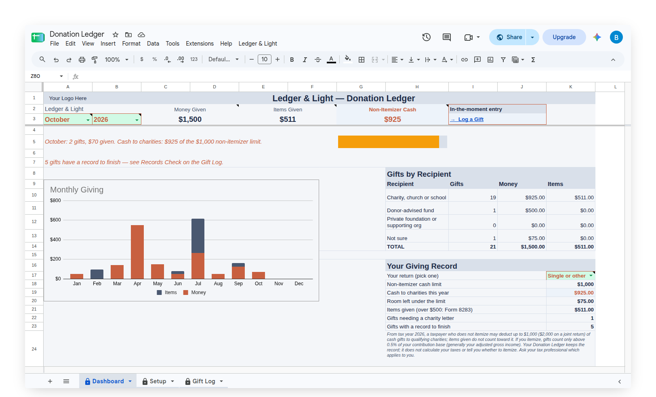Move document with folder icon
The width and height of the screenshot is (656, 397).
(x=128, y=35)
